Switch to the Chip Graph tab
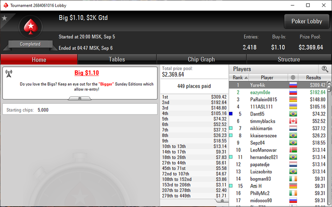Viewport: 332px width, 207px height. pyautogui.click(x=201, y=59)
